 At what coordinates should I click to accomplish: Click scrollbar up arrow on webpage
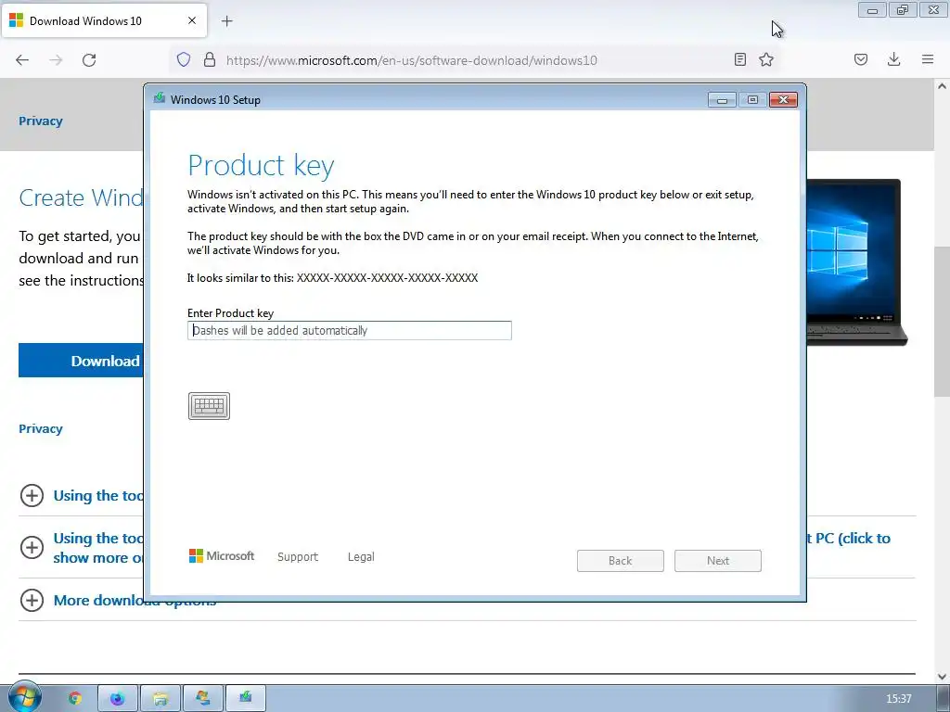pos(942,86)
